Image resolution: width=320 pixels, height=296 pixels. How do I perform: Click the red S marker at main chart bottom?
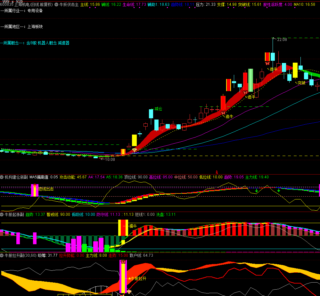(217, 172)
